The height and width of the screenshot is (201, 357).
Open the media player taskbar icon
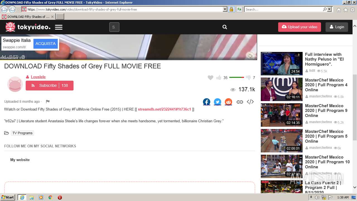pos(41,197)
